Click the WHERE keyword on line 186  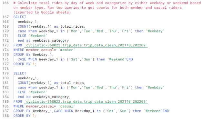click(x=19, y=106)
